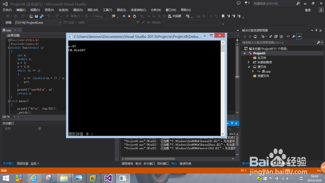Image resolution: width=325 pixels, height=183 pixels.
Task: Switch to the 监视 1 tab
Action: (x=35, y=163)
